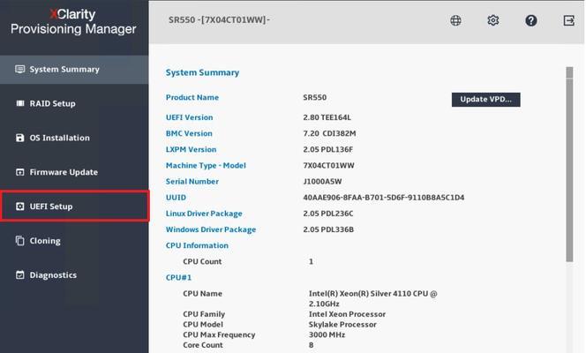
Task: Click the value 2.80 TEE164L
Action: pyautogui.click(x=327, y=117)
